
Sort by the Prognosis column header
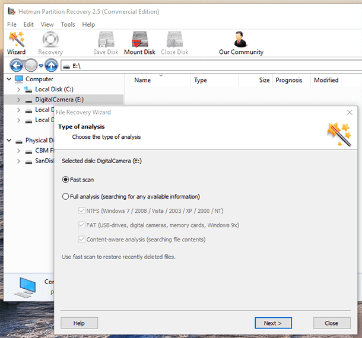tap(291, 80)
